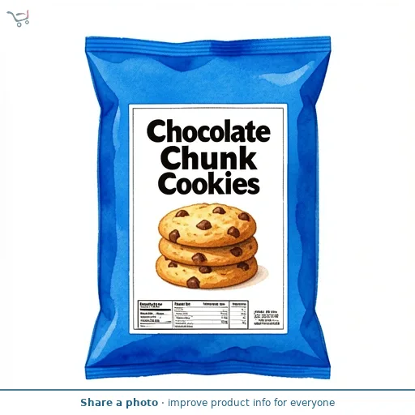
Task: Click the improve product info for everyone text
Action: 251,403
